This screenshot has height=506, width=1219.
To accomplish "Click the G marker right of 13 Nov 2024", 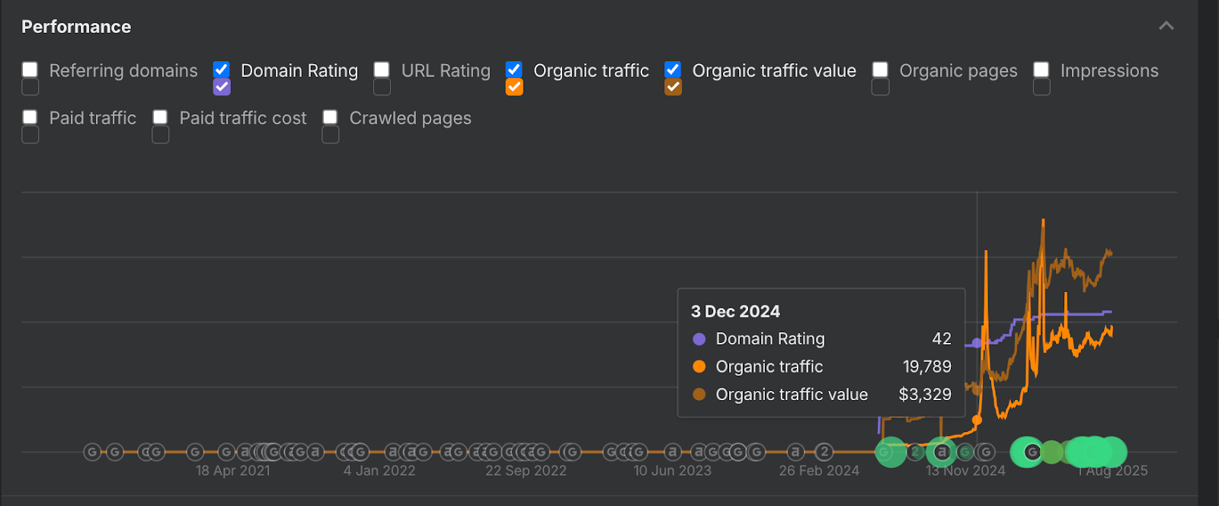I will [x=985, y=453].
